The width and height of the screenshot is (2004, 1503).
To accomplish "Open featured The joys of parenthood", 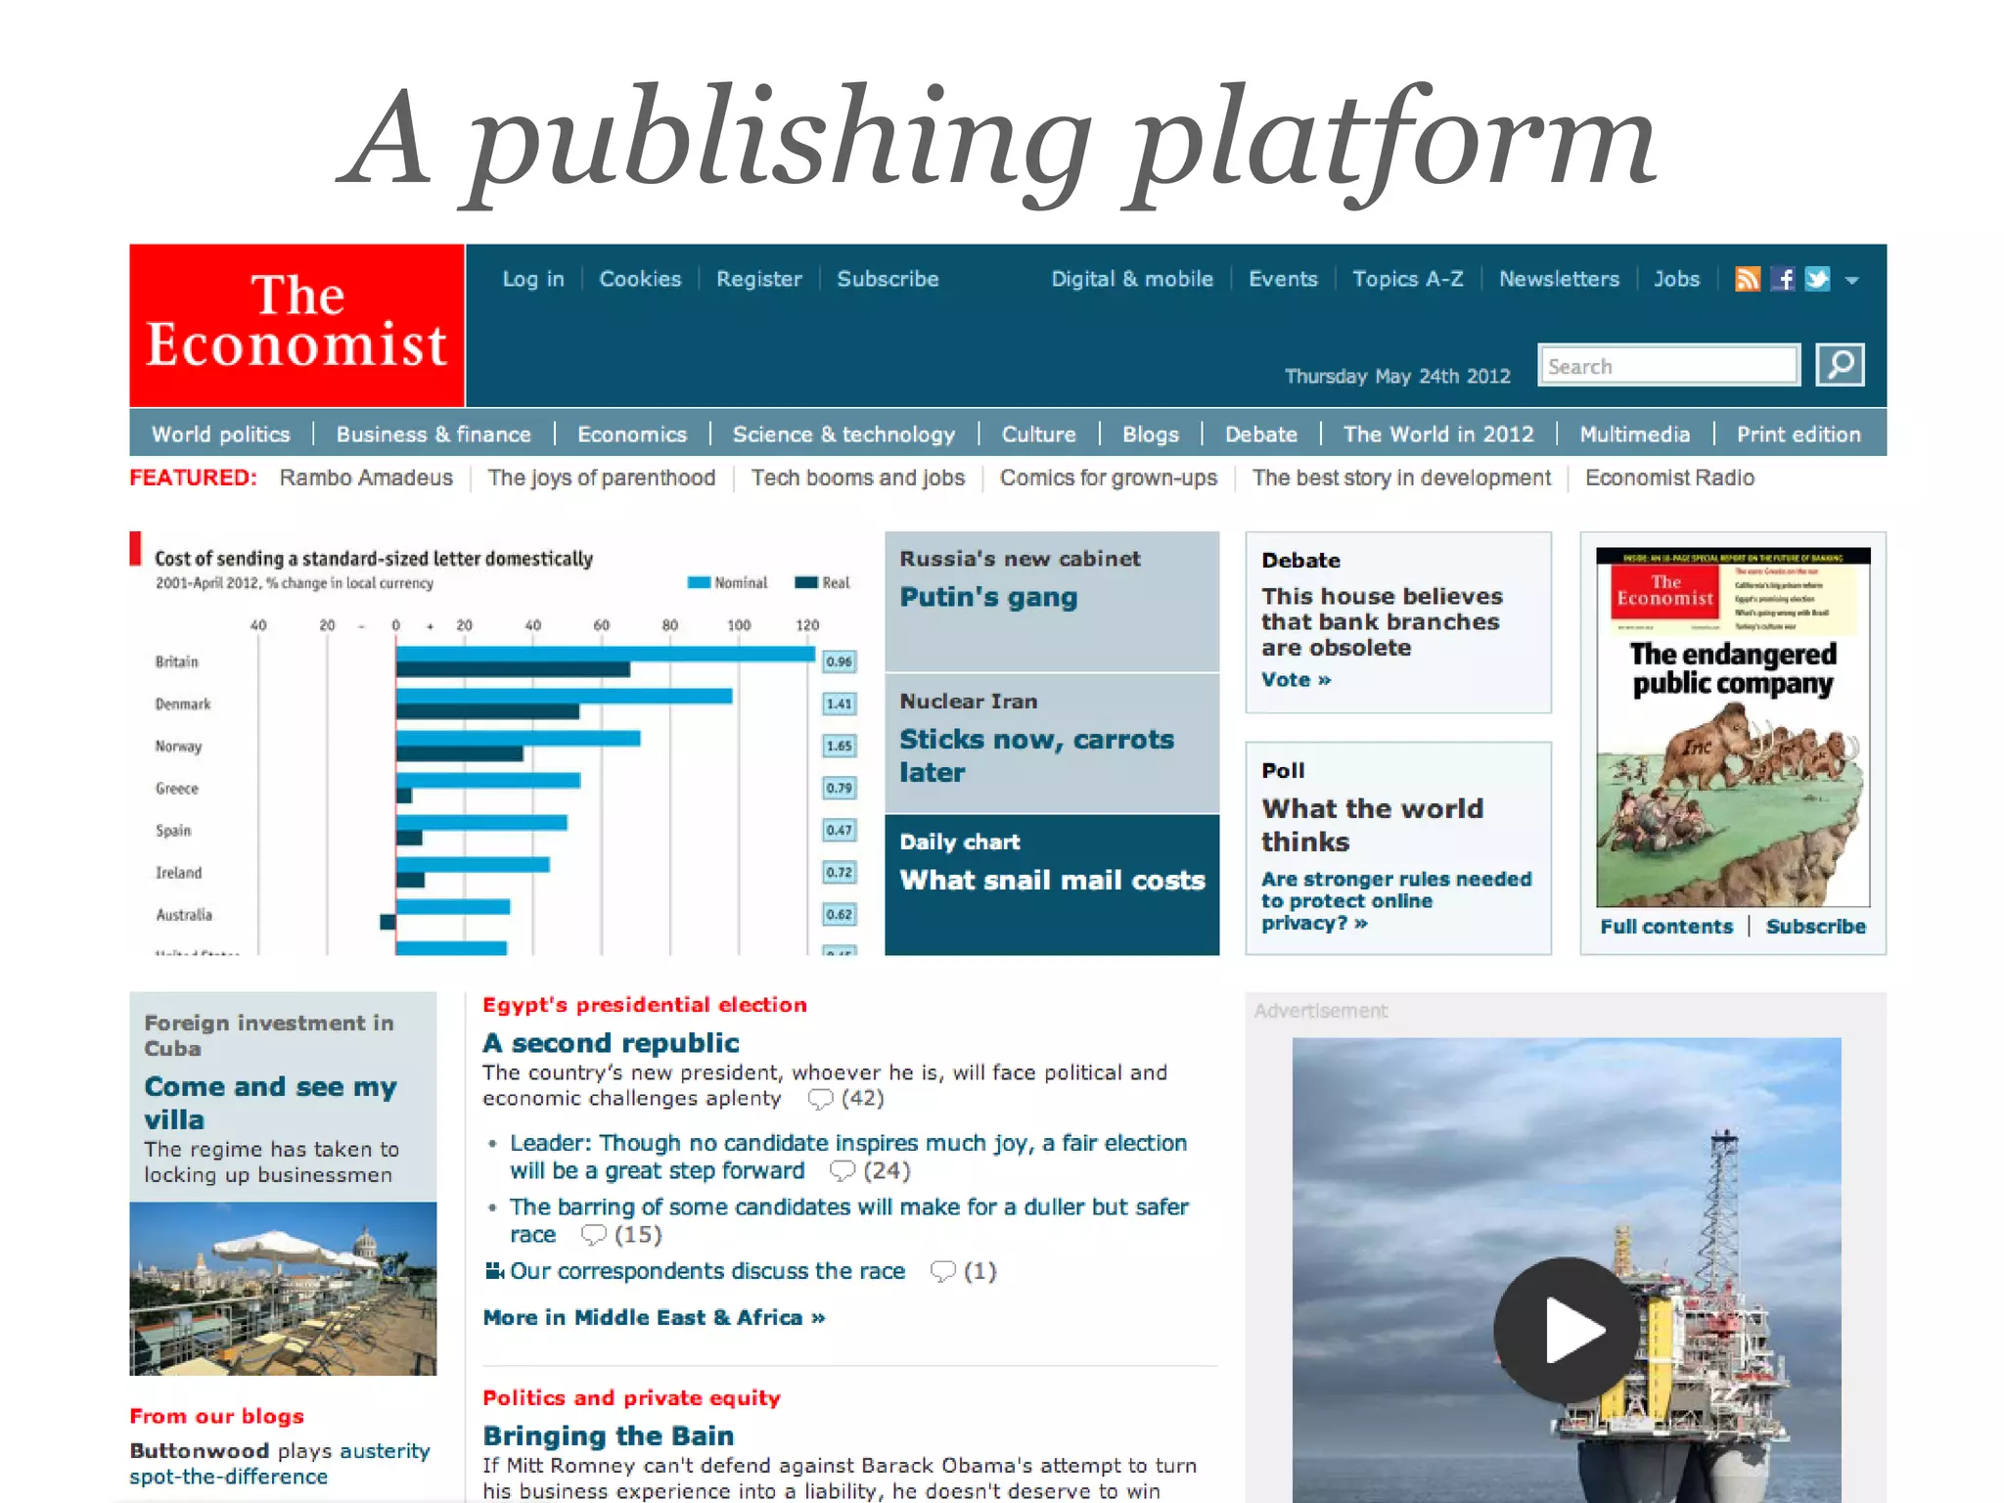I will (602, 478).
